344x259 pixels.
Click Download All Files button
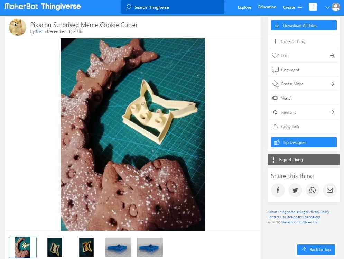tap(304, 25)
